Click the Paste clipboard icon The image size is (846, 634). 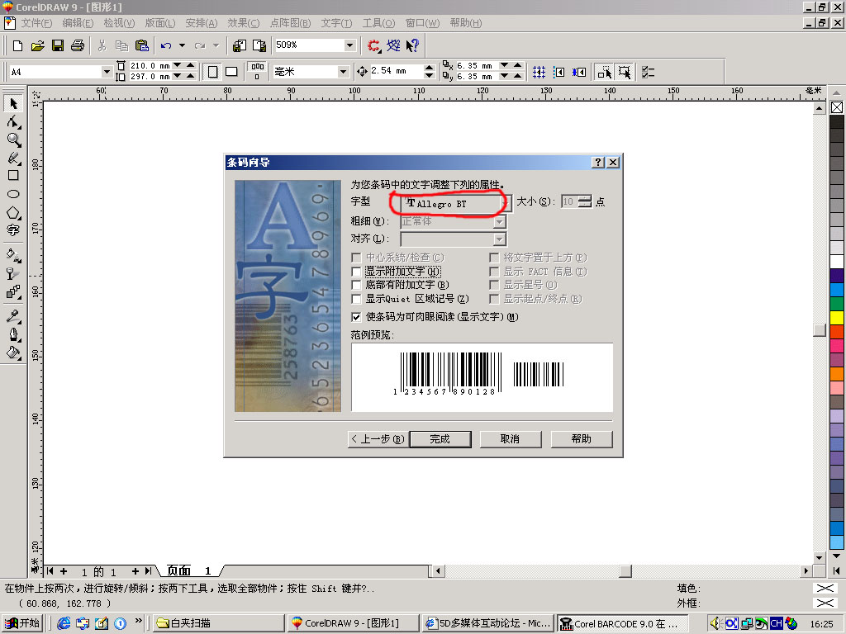tap(141, 46)
